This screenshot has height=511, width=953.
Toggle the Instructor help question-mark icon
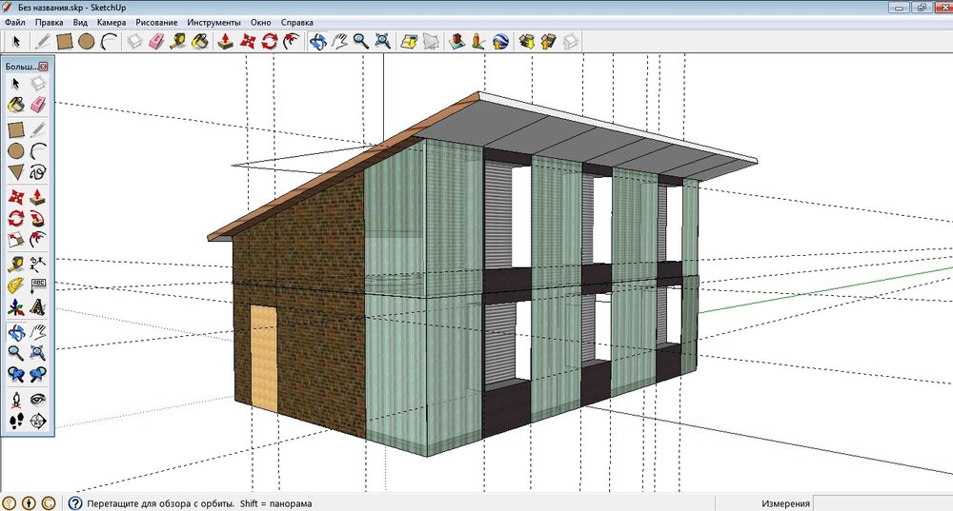(73, 502)
